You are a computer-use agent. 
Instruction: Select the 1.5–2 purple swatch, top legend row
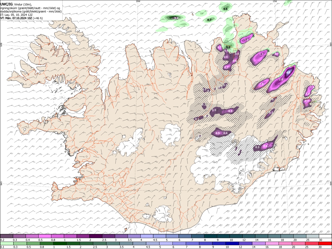[83, 236]
